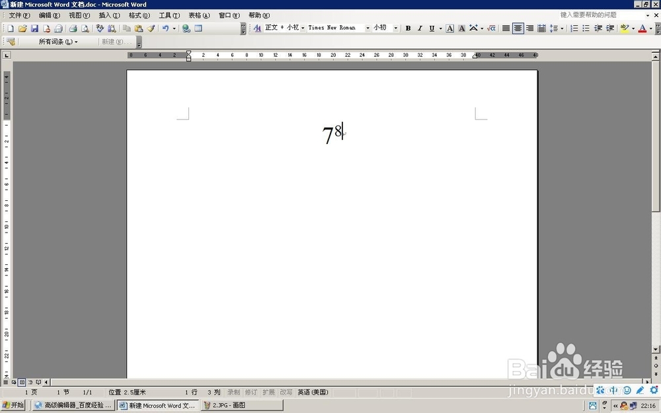Click the character border A icon

coord(449,28)
